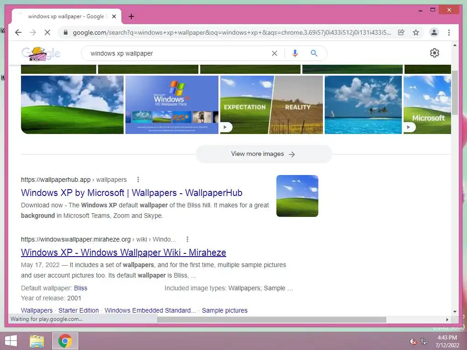
Task: Close the windows xp wallpaper tab
Action: (x=114, y=16)
